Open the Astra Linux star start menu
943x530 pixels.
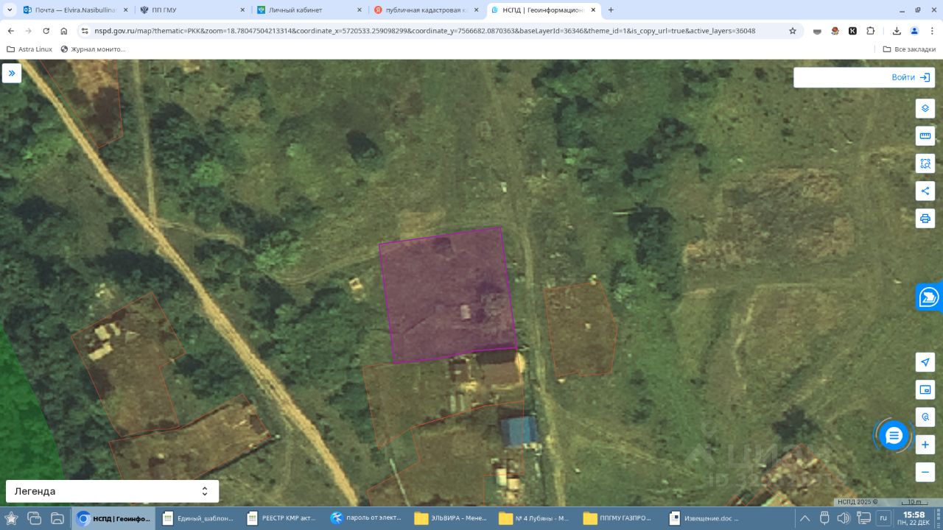pos(11,518)
